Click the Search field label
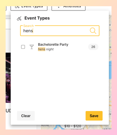 (x=28, y=26)
